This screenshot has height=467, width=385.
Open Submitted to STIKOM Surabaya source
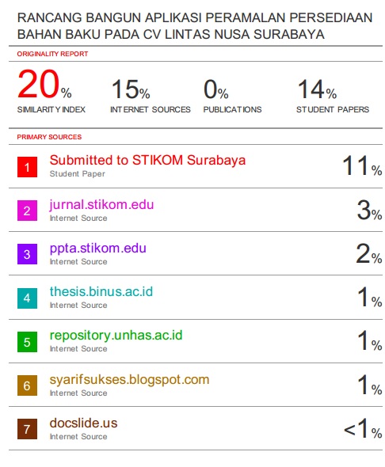[x=147, y=160]
